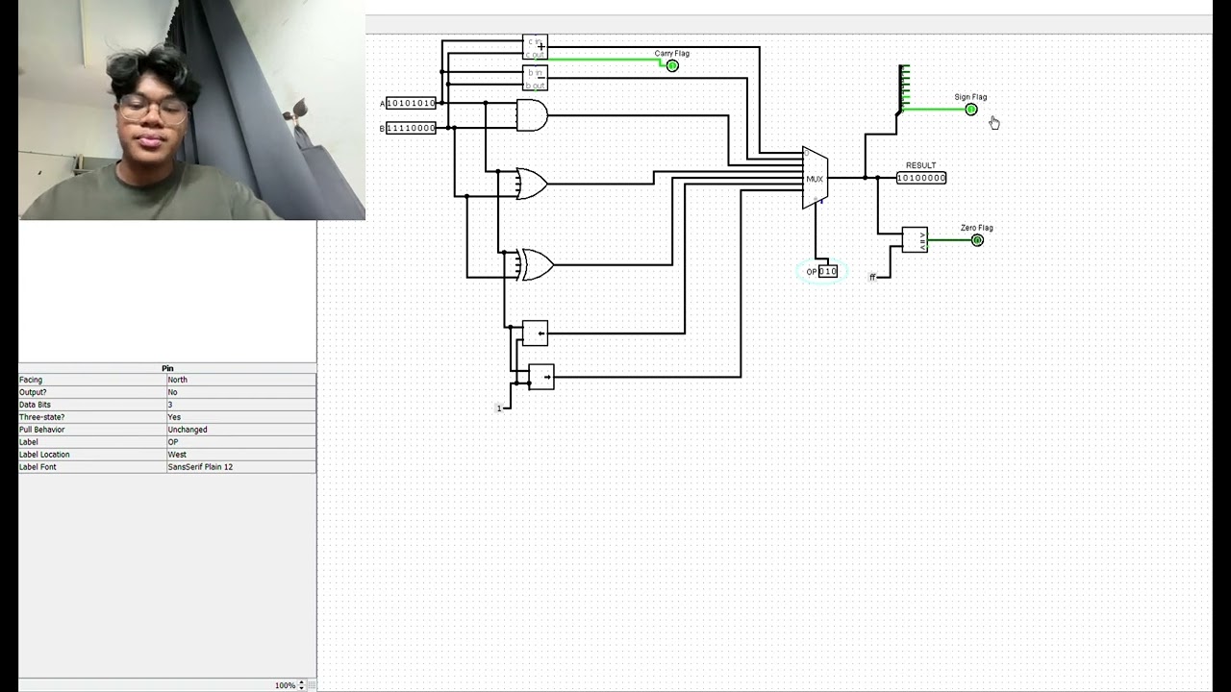Viewport: 1231px width, 692px height.
Task: Click the Output? attribute name
Action: [33, 392]
